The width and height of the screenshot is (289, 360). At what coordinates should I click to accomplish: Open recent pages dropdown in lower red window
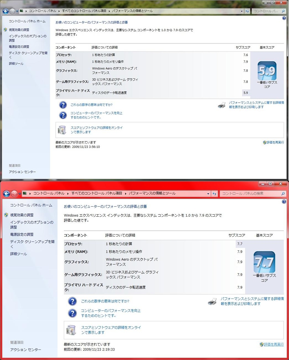[x=20, y=194]
